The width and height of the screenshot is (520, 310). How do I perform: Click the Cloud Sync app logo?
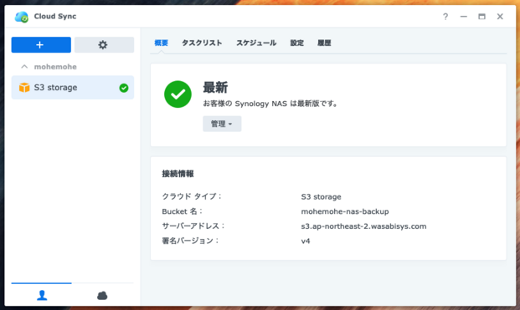click(22, 17)
